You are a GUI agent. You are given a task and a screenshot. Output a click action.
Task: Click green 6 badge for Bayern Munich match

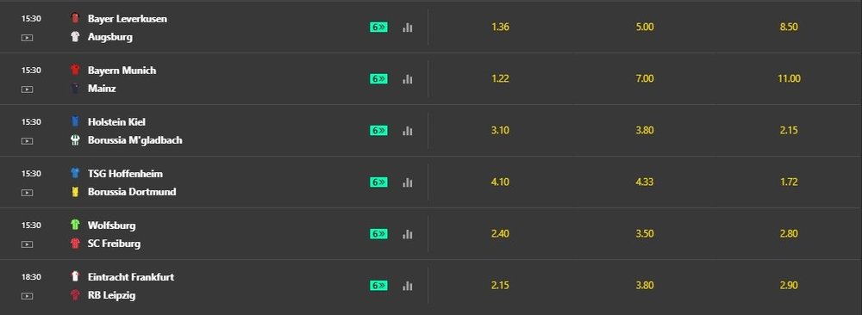(x=378, y=79)
